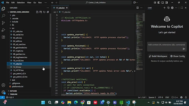This screenshot has width=189, height=106.
Task: Click the Show Config button
Action: click(178, 56)
